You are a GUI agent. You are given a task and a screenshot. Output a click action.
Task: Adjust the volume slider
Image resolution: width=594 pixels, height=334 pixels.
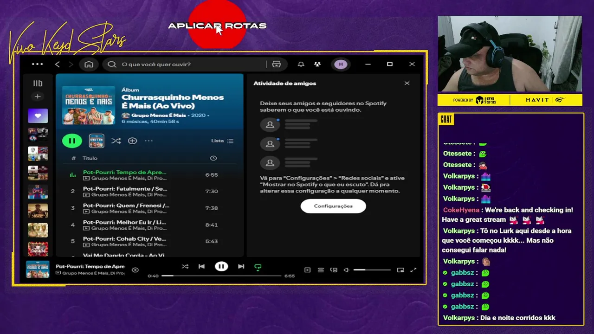click(x=372, y=270)
